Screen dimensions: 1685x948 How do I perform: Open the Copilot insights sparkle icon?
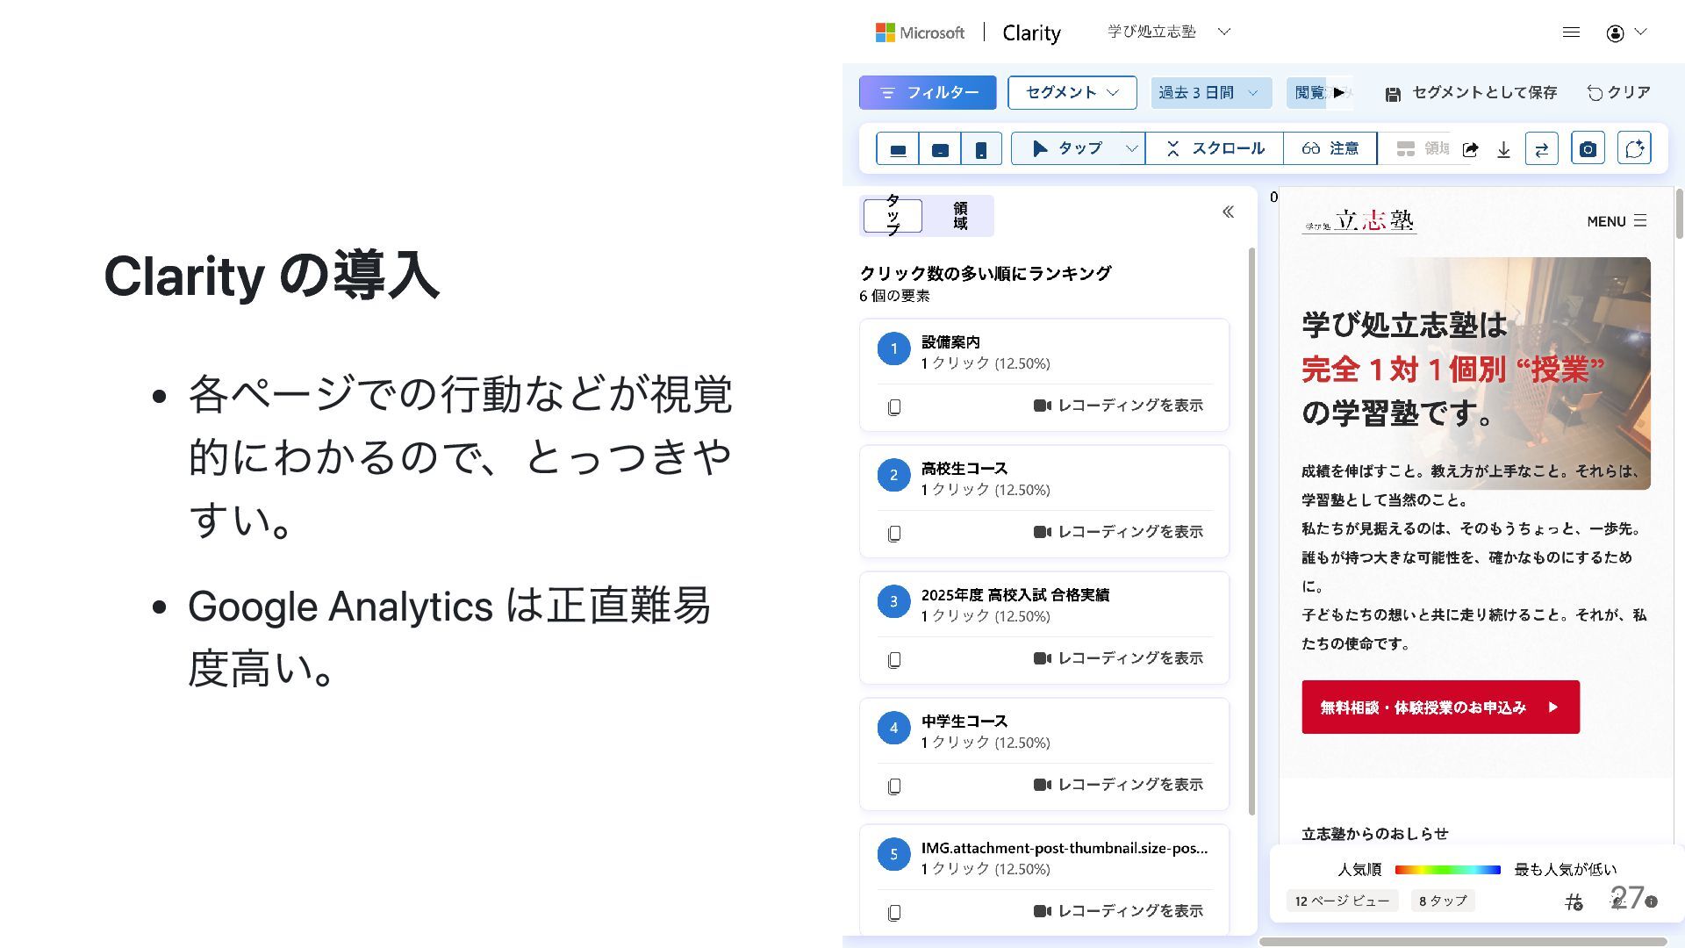[x=1634, y=148]
